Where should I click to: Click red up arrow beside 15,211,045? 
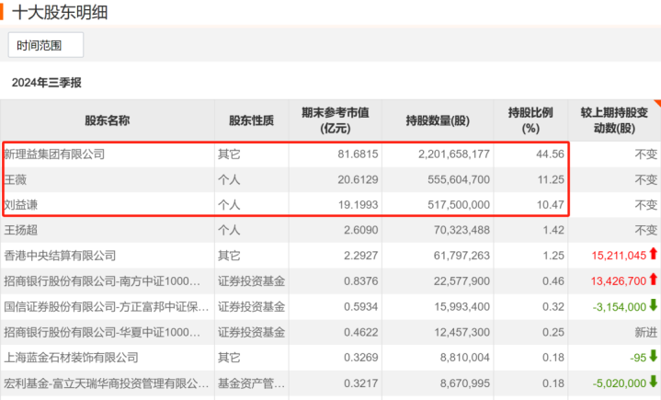(653, 254)
